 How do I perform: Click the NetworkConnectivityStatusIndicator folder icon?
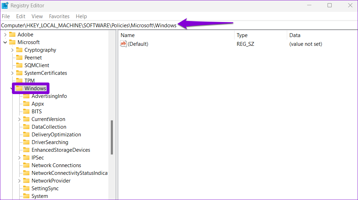tap(26, 173)
